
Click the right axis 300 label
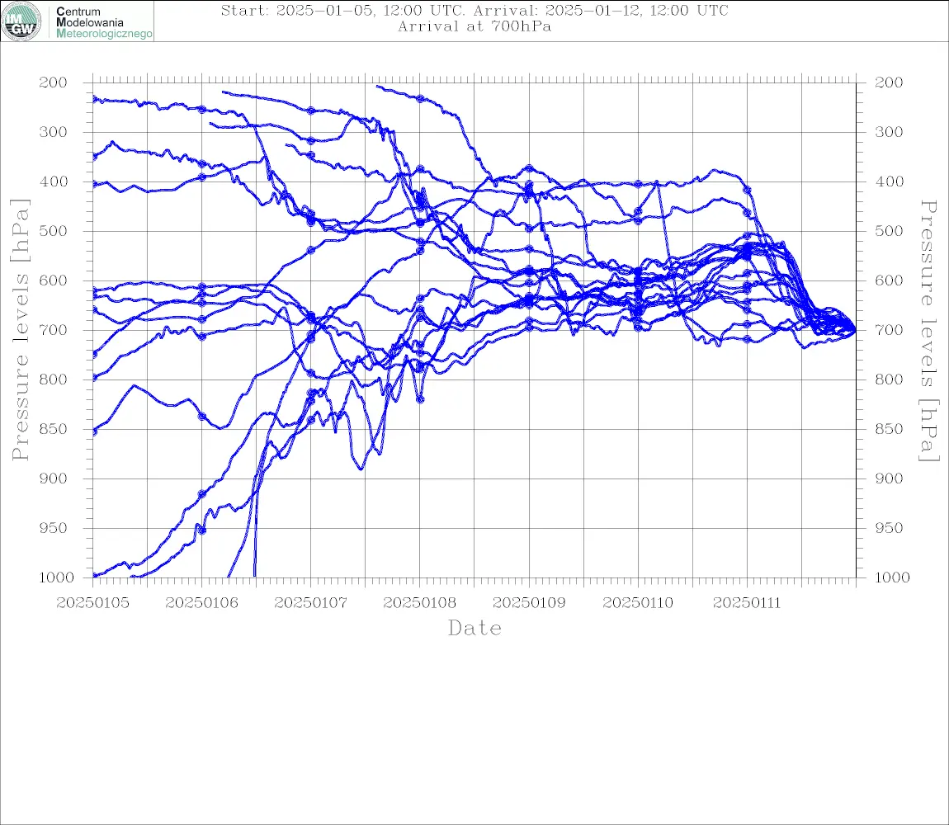(x=889, y=132)
